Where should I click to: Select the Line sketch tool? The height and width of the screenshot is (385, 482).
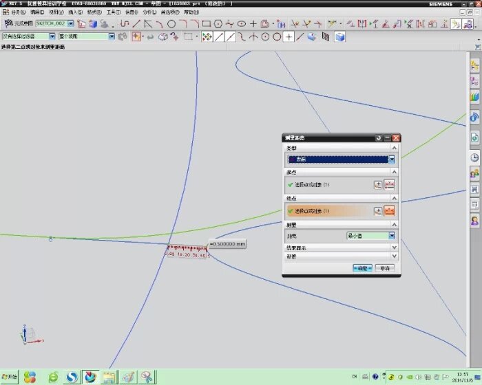click(136, 23)
